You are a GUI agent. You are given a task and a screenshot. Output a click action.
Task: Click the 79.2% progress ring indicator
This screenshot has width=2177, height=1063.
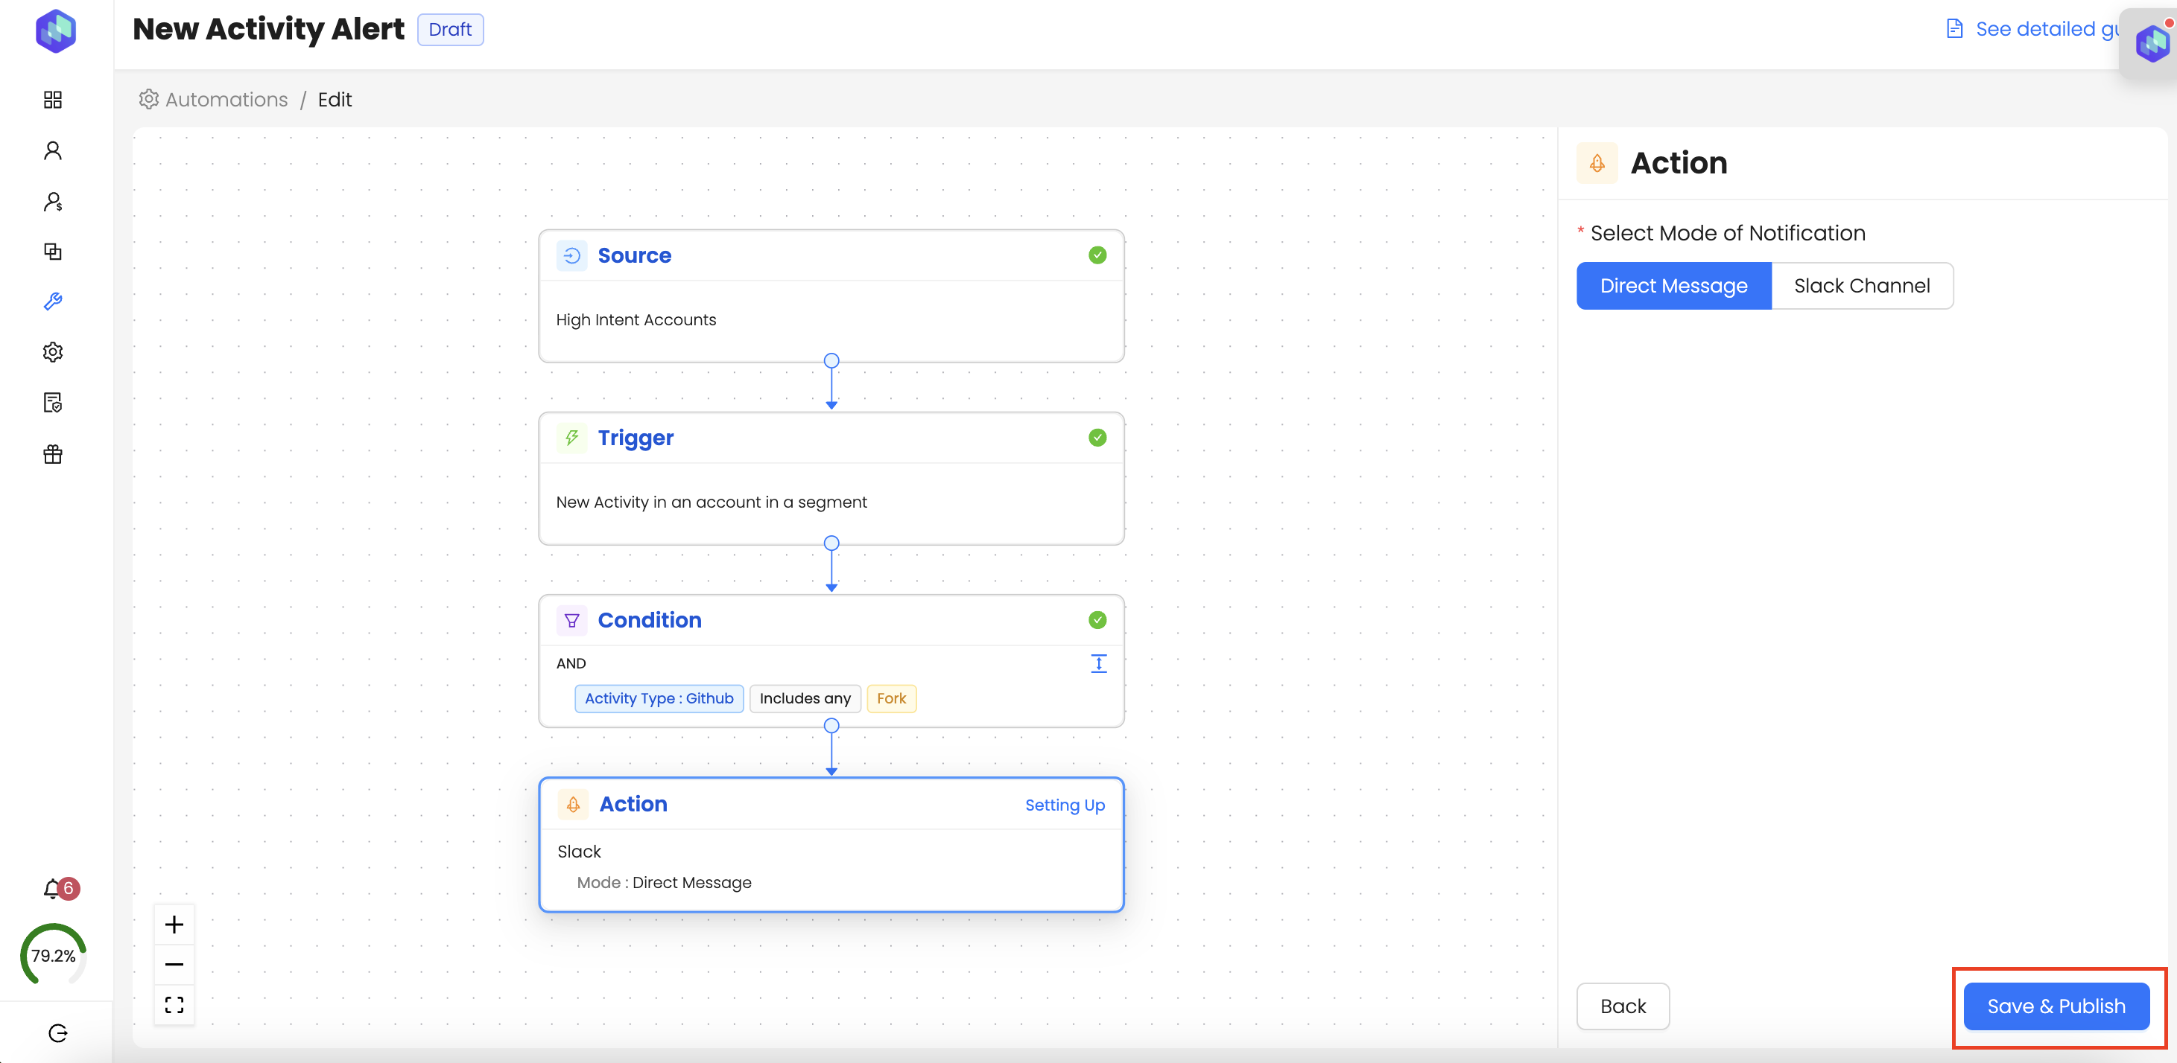click(53, 956)
